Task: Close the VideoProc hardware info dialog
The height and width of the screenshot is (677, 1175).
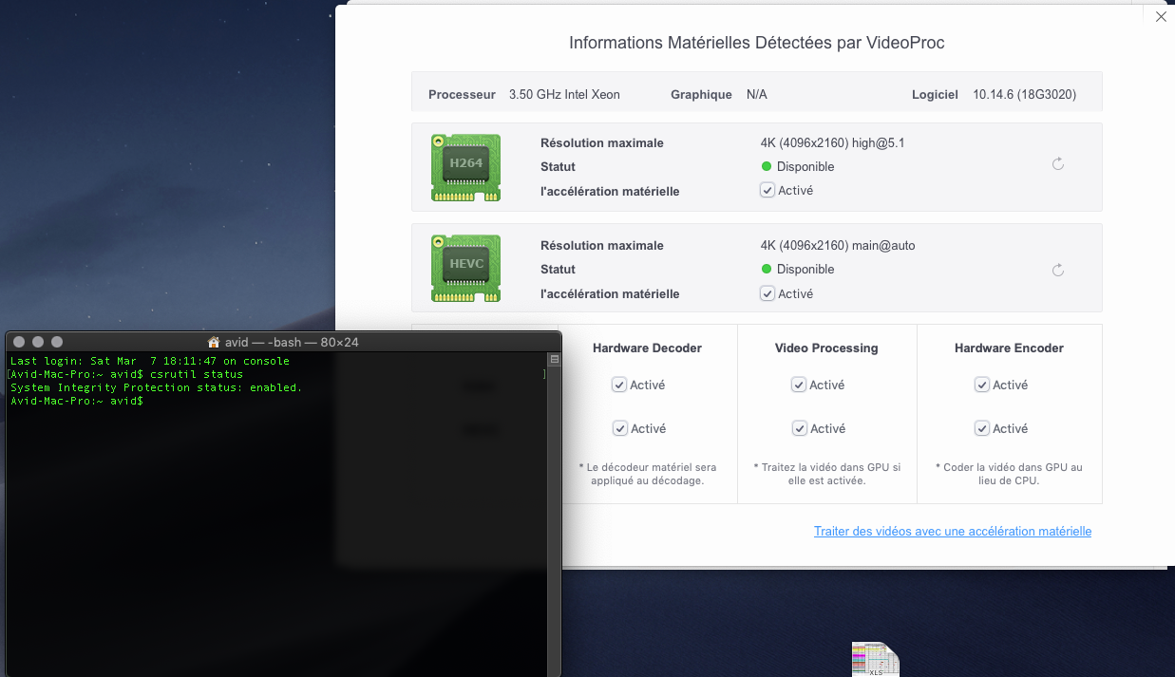Action: tap(1160, 17)
